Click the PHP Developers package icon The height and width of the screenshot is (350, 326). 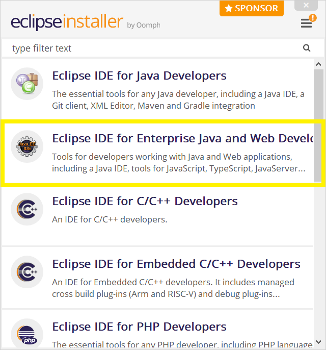tap(27, 334)
